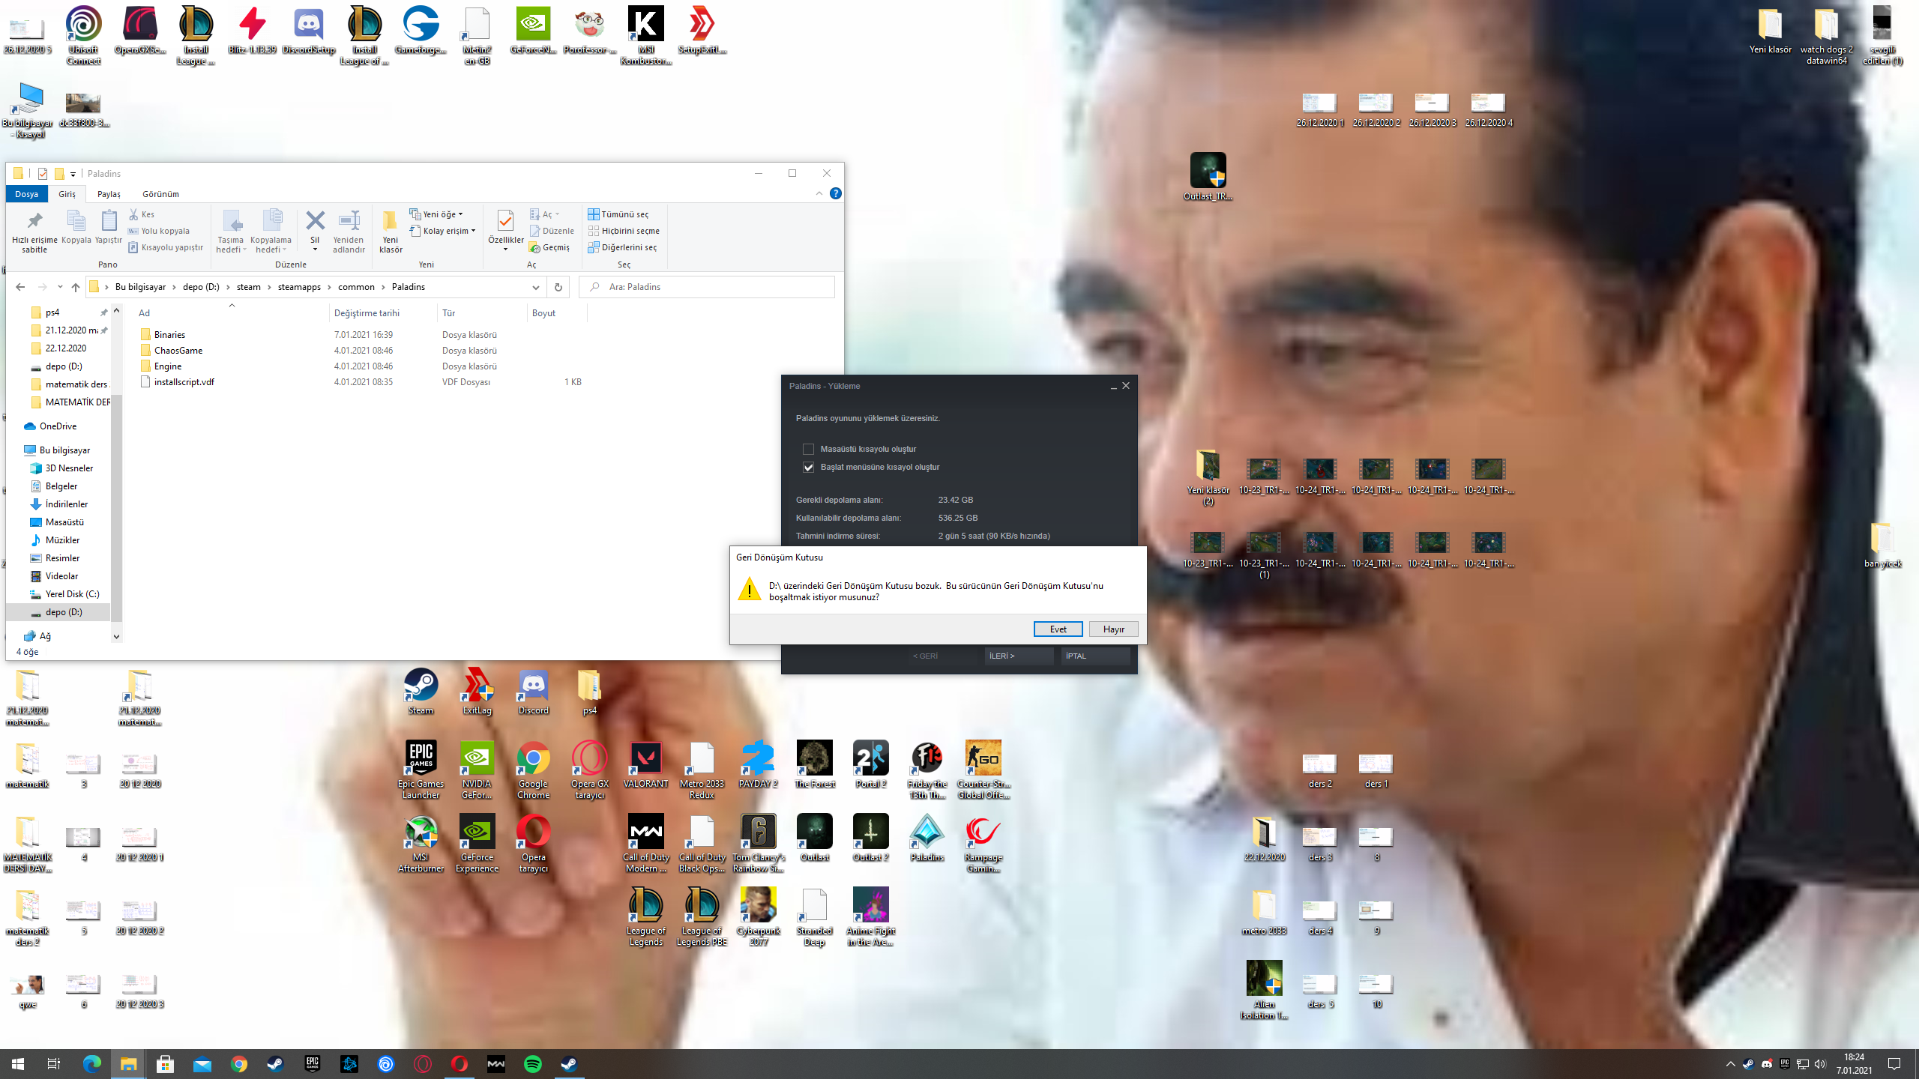This screenshot has height=1079, width=1919.
Task: Open Microsoft Edge from the taskbar
Action: [91, 1064]
